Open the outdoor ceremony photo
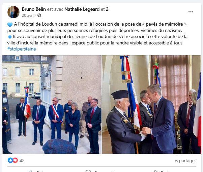203x172 pixels. click(x=52, y=104)
